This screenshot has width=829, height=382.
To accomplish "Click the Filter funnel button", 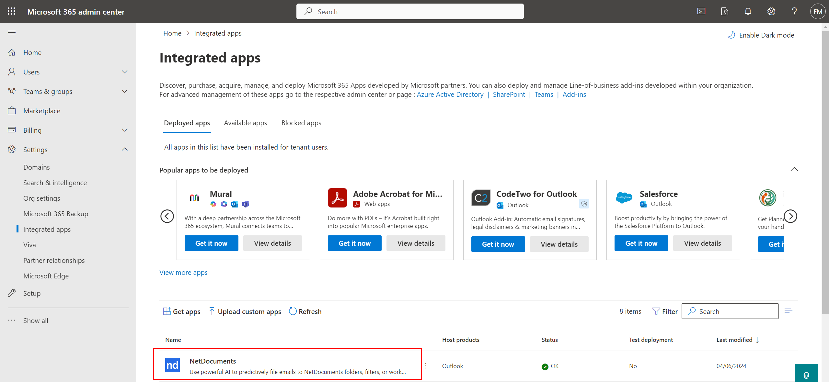I will click(665, 311).
